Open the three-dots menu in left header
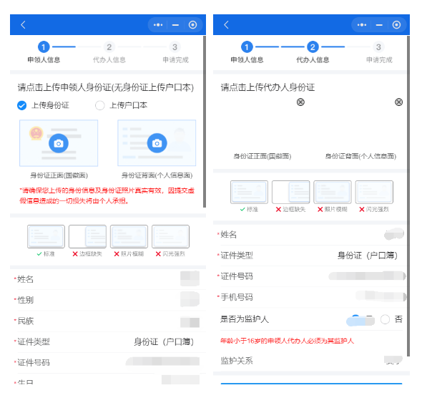427x403 pixels. 158,25
